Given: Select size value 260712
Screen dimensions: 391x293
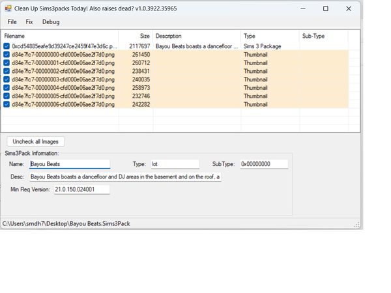Looking at the screenshot, I should (141, 63).
